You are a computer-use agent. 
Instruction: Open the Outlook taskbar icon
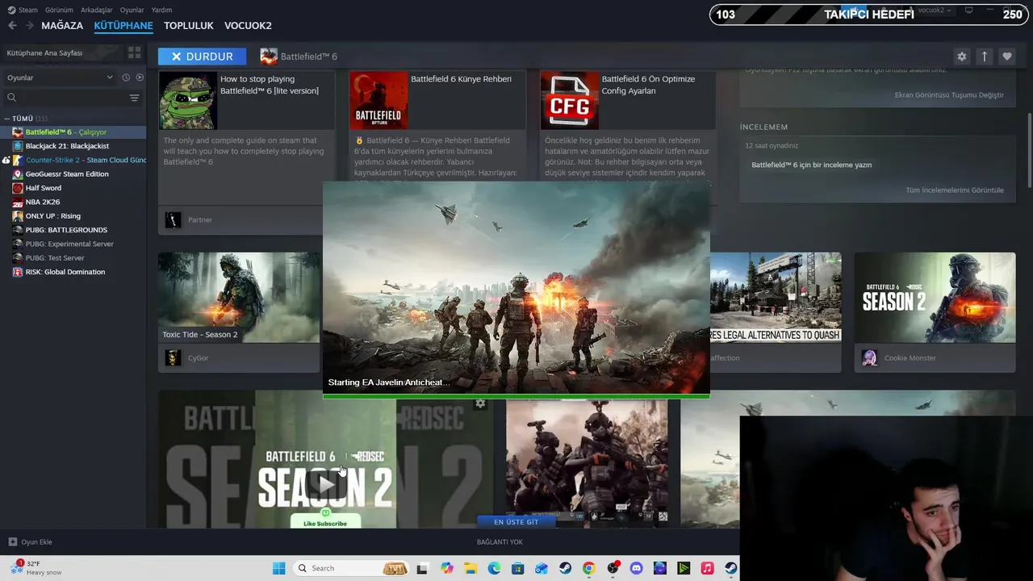542,568
